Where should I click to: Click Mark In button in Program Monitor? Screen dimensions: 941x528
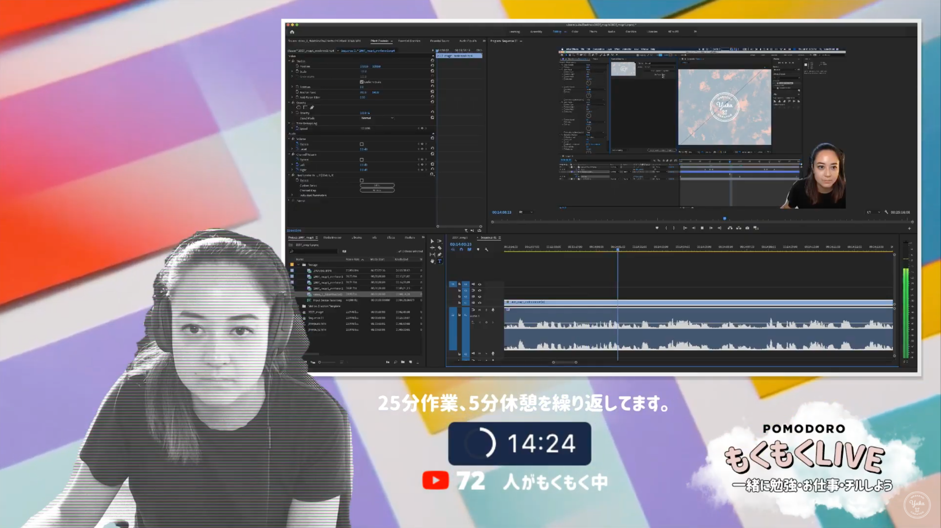[666, 228]
